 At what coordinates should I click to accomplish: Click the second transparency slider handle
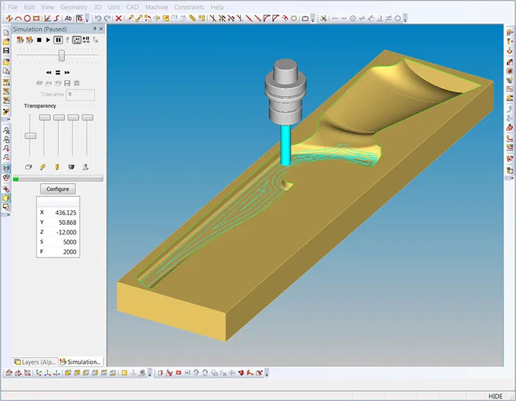(45, 117)
